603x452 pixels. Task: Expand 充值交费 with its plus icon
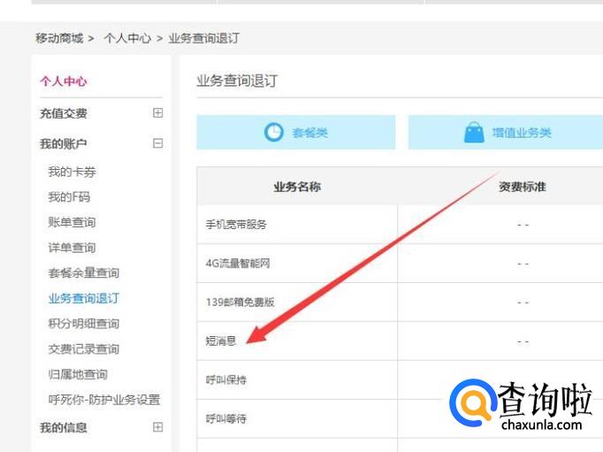[x=157, y=112]
